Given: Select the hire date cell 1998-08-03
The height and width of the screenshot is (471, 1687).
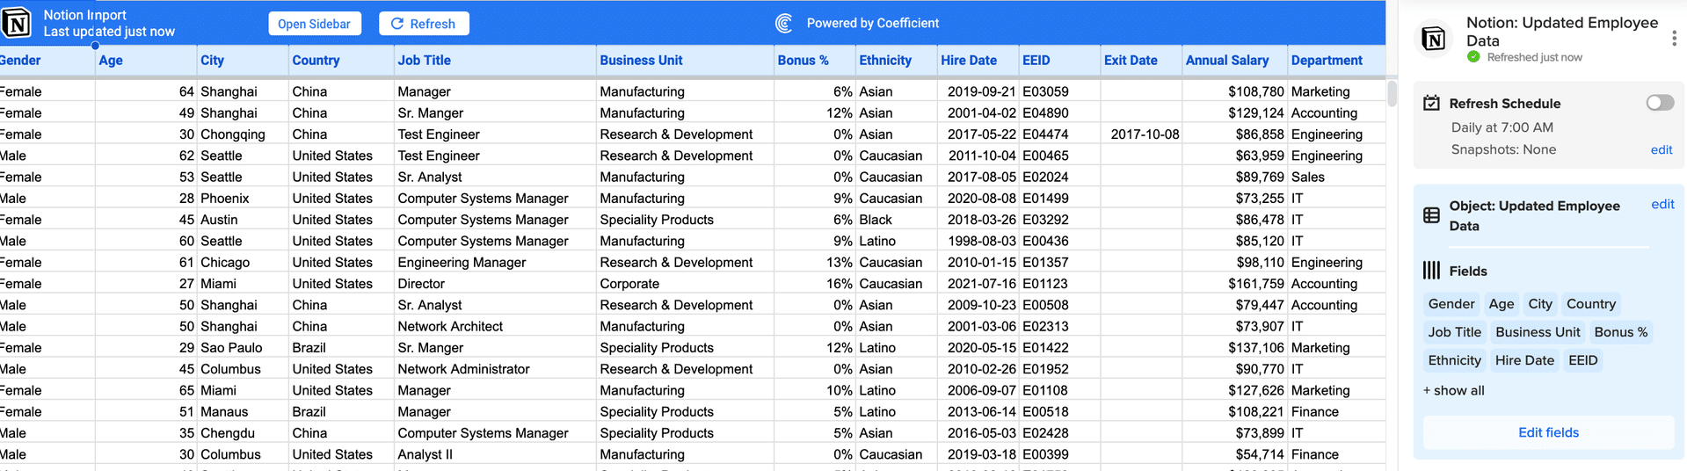Looking at the screenshot, I should coord(978,241).
